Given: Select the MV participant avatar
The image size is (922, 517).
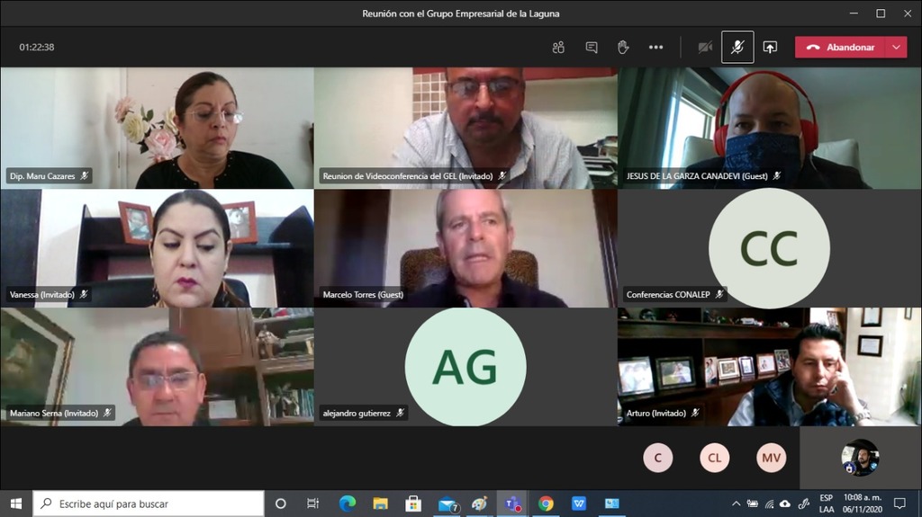Looking at the screenshot, I should point(771,458).
